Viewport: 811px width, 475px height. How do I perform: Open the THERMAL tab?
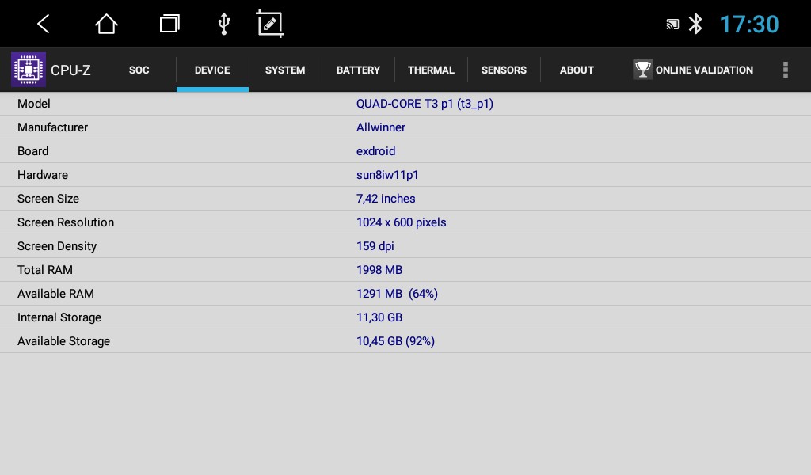[431, 70]
